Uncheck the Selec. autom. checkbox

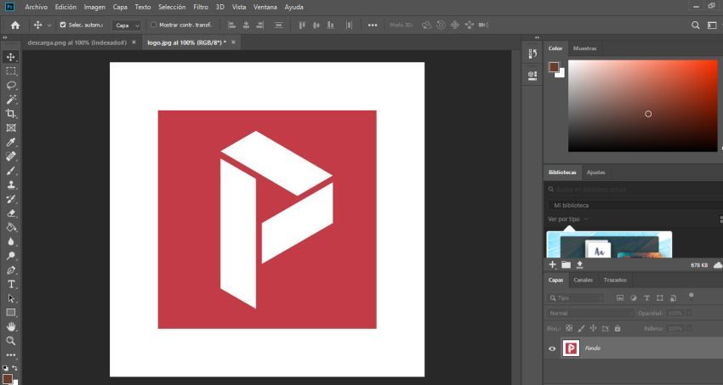(x=63, y=25)
